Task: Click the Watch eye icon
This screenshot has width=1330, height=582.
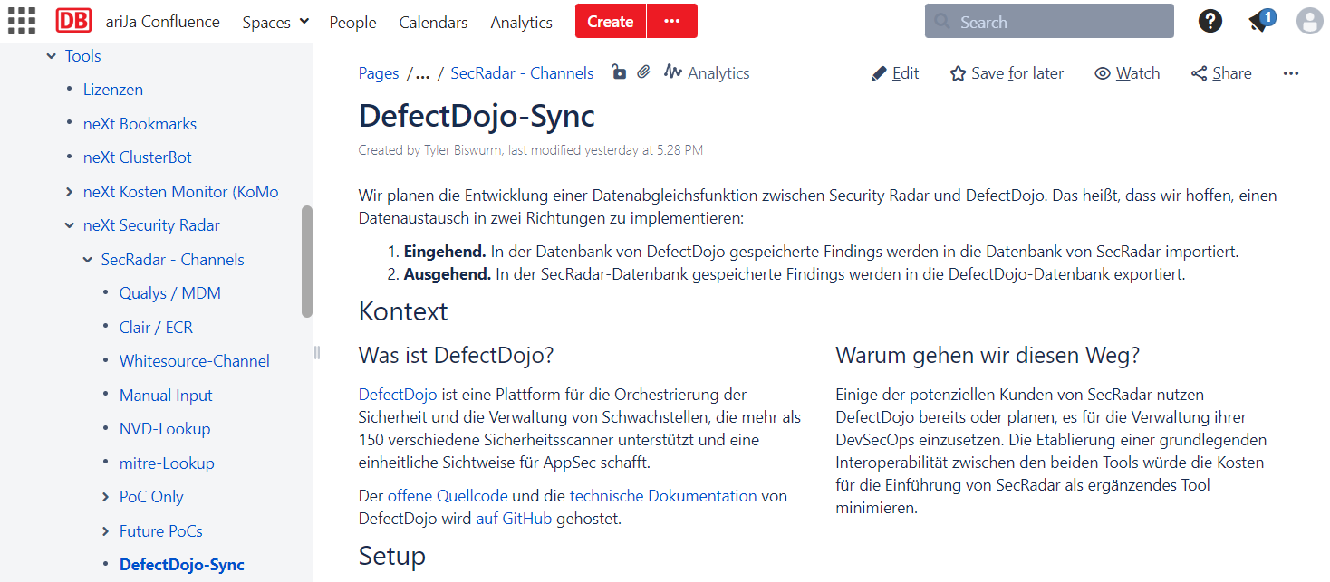Action: pos(1103,73)
